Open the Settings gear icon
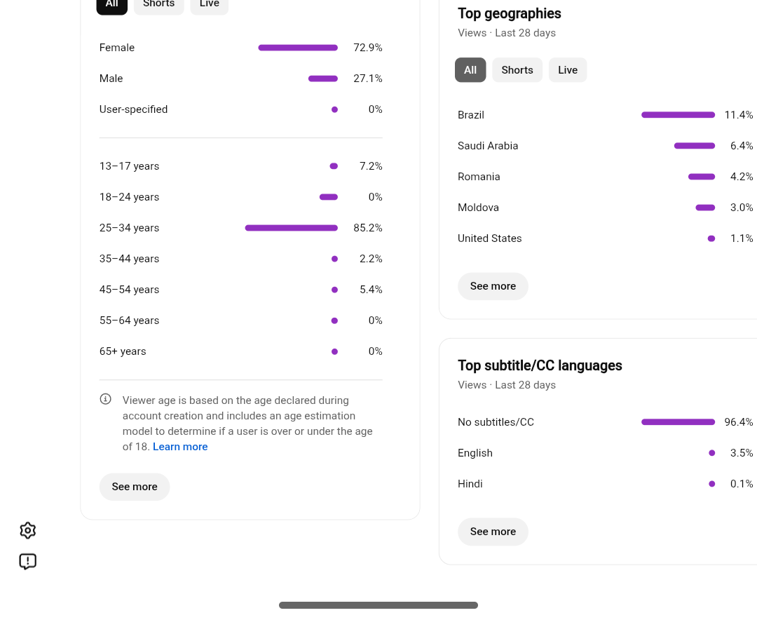The image size is (757, 627). pos(28,530)
